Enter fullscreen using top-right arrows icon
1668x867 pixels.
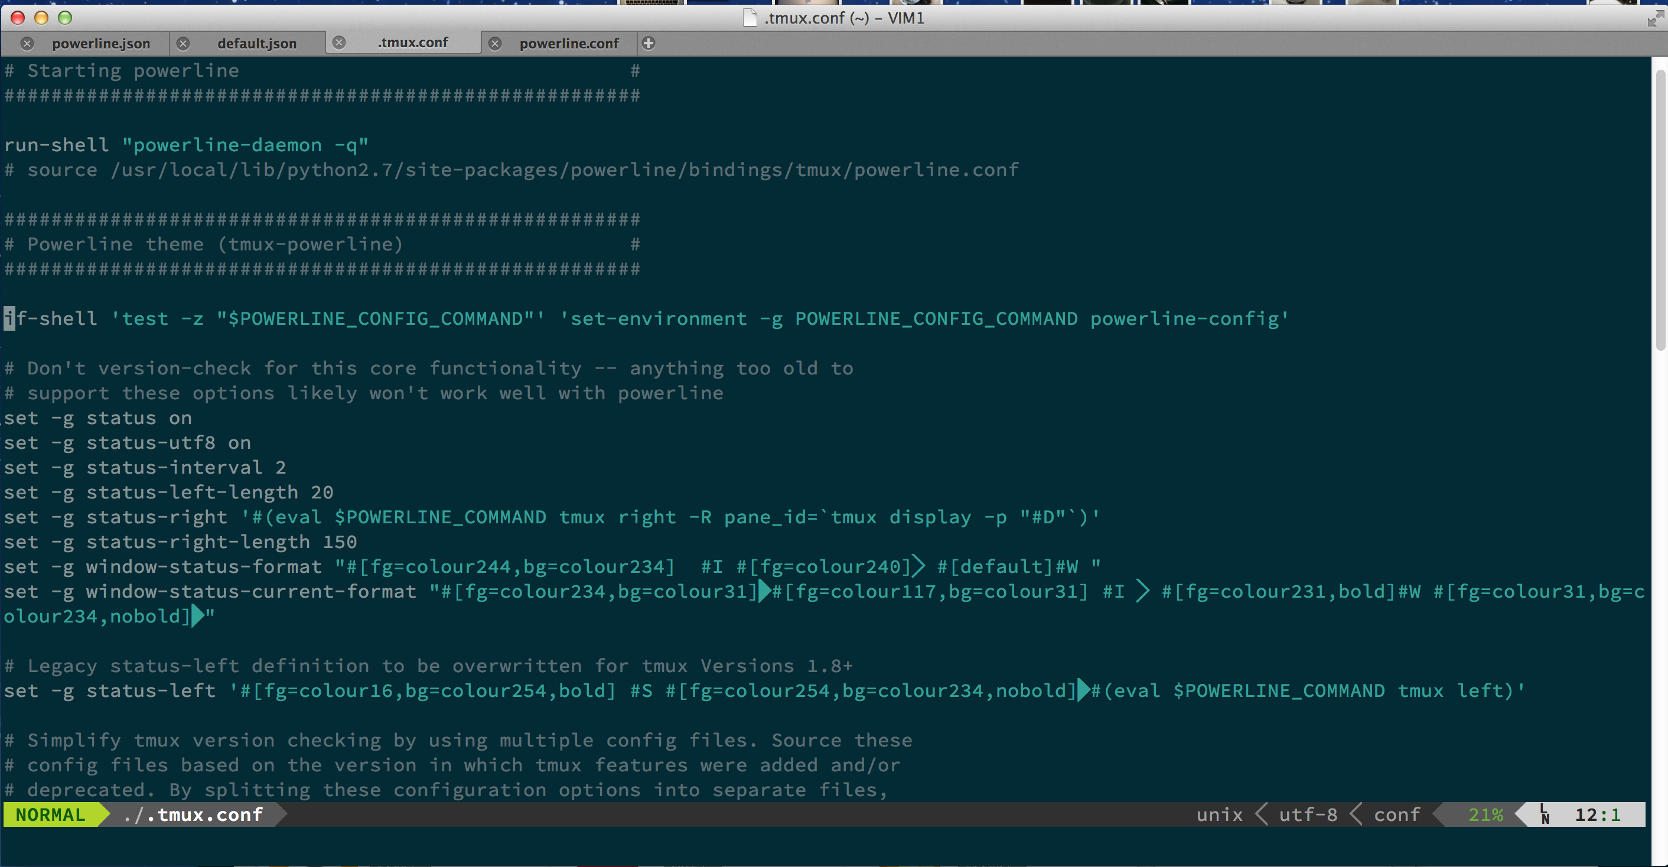point(1654,18)
